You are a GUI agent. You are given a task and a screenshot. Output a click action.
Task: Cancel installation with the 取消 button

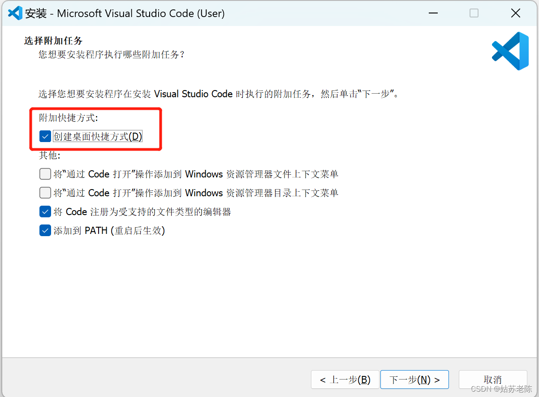(x=493, y=380)
